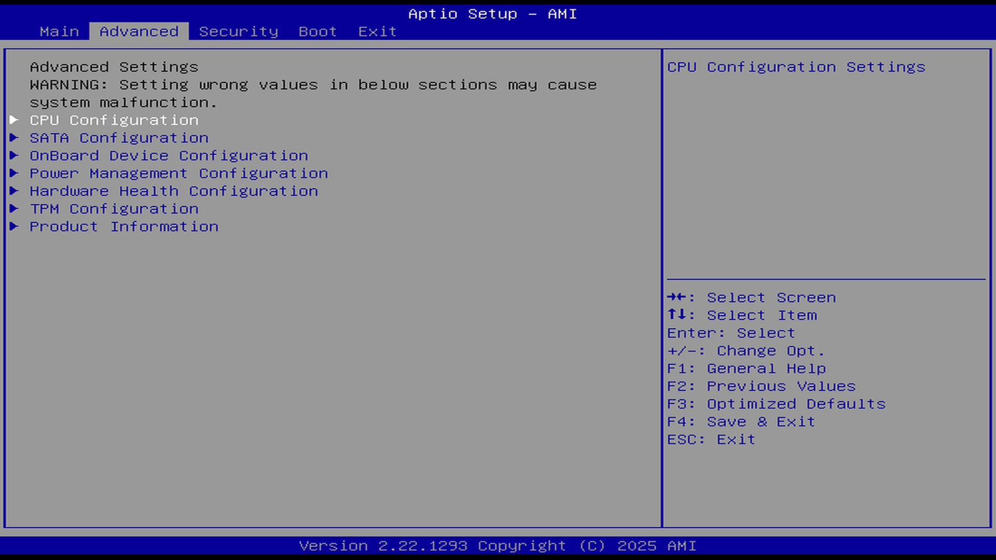Click the arrow beside Power Management Configuration

click(14, 173)
